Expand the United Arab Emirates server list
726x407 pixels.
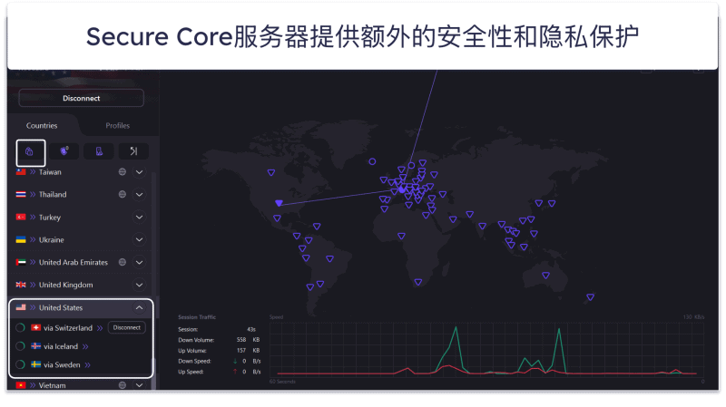pos(139,262)
